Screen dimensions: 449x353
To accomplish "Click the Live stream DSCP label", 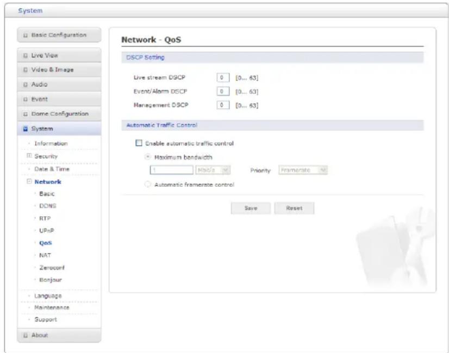I will coord(159,78).
